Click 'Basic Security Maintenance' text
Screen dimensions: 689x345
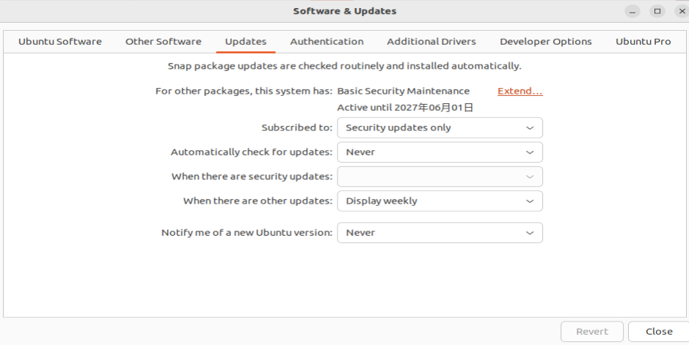tap(403, 91)
